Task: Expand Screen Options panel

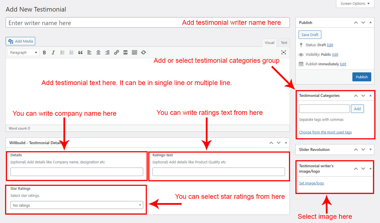Action: click(355, 4)
